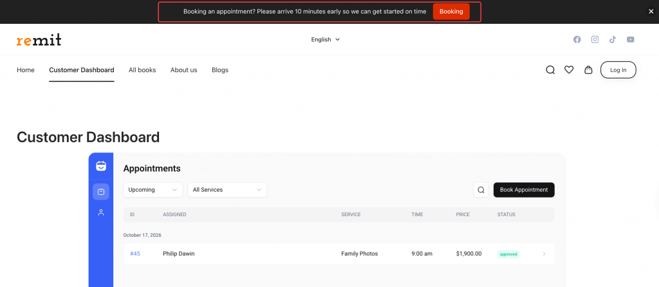Click the red Booking banner button
Image resolution: width=659 pixels, height=287 pixels.
[451, 12]
